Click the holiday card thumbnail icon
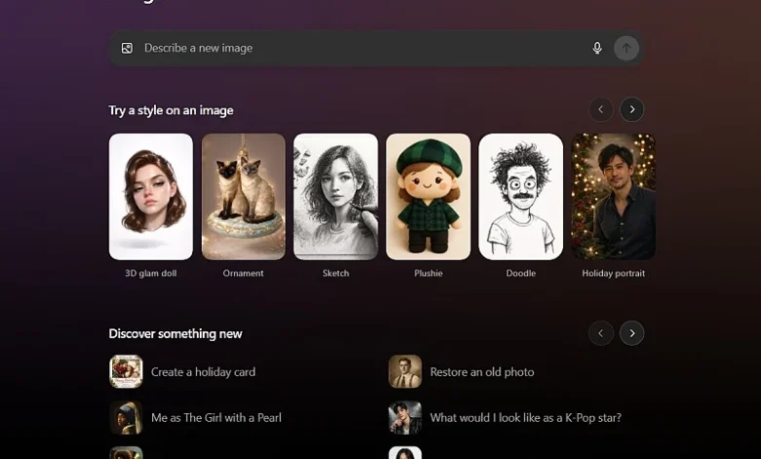761x459 pixels. tap(126, 372)
